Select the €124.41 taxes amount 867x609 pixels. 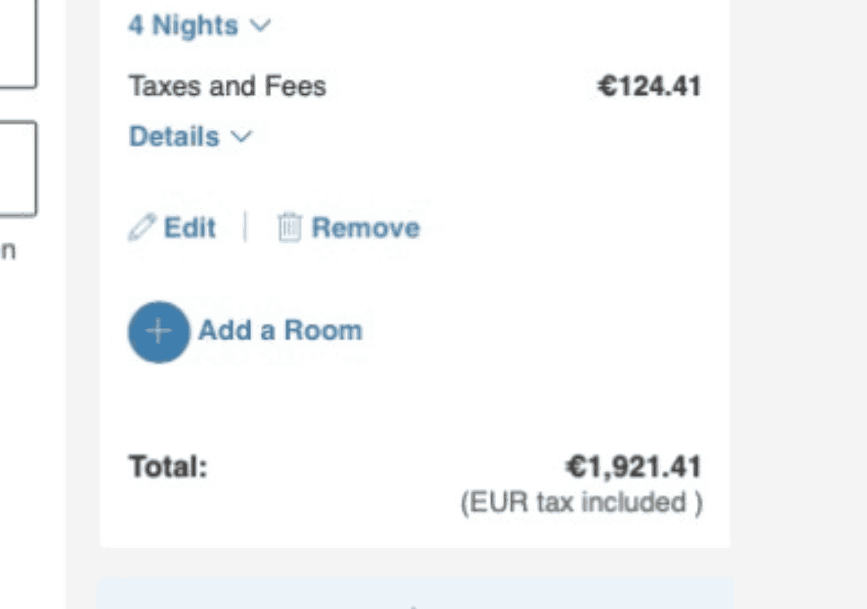(649, 87)
